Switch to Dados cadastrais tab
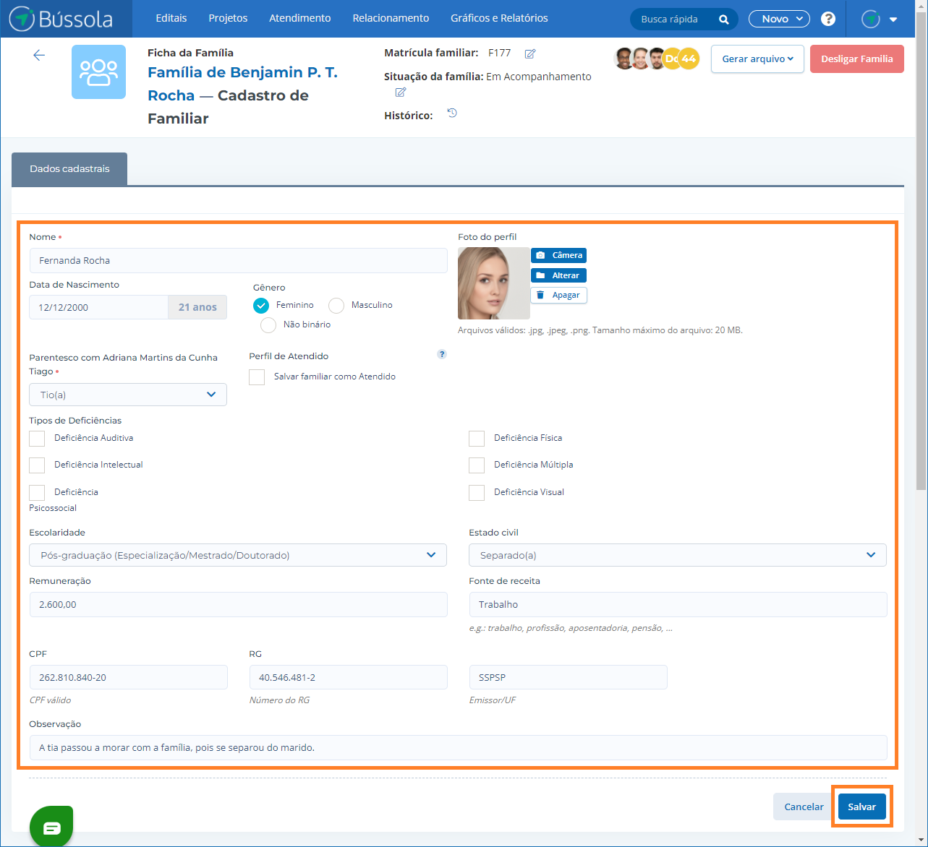 69,168
